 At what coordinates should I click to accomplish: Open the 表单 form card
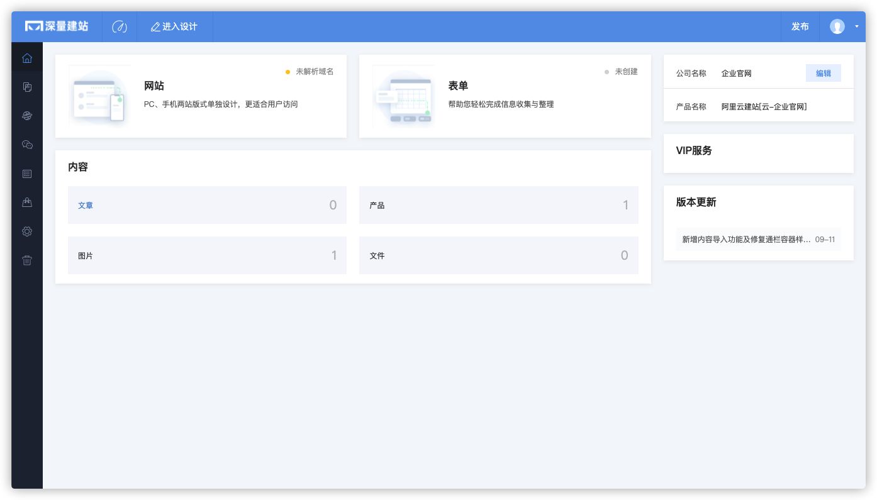pyautogui.click(x=505, y=96)
